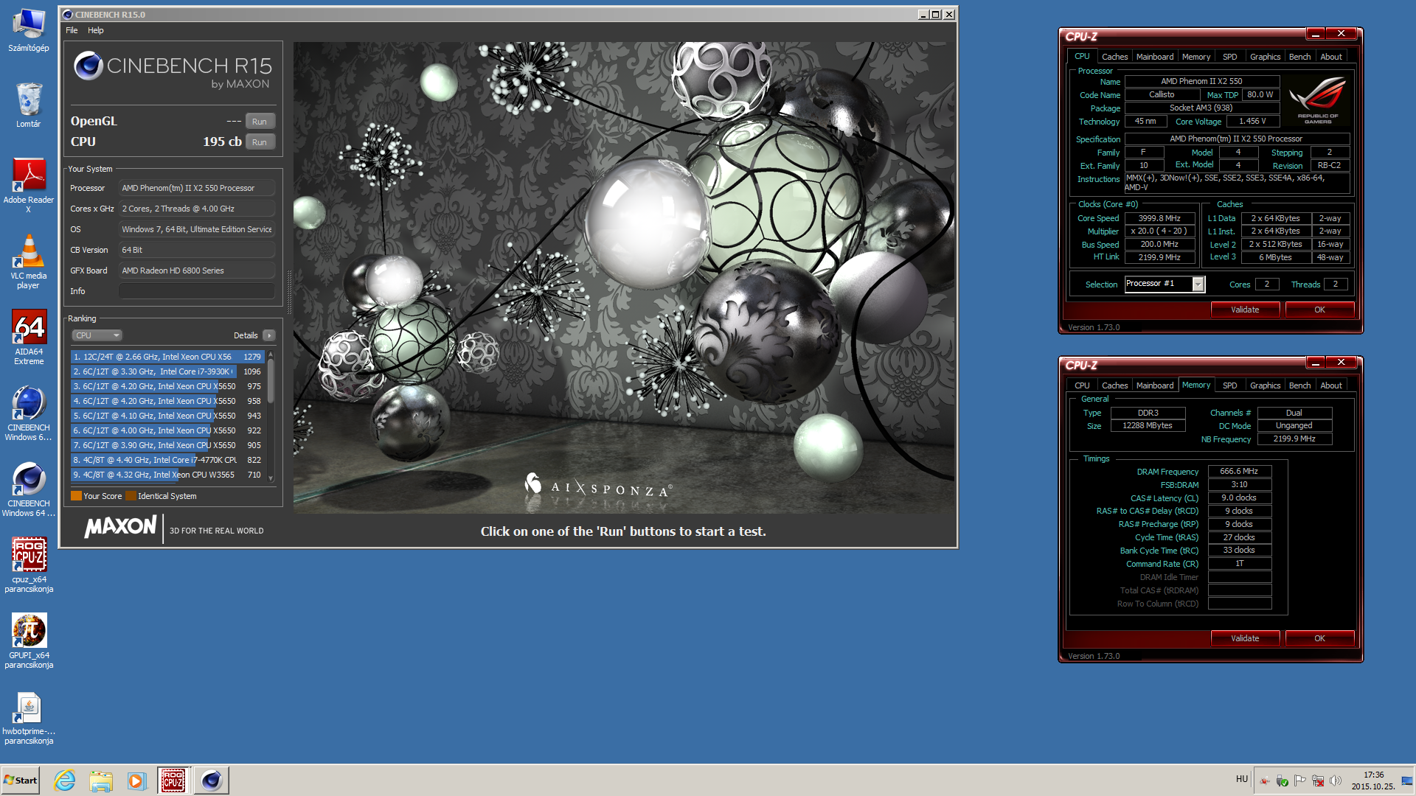Click the Start button
Screen dimensions: 1416x796
click(x=20, y=781)
